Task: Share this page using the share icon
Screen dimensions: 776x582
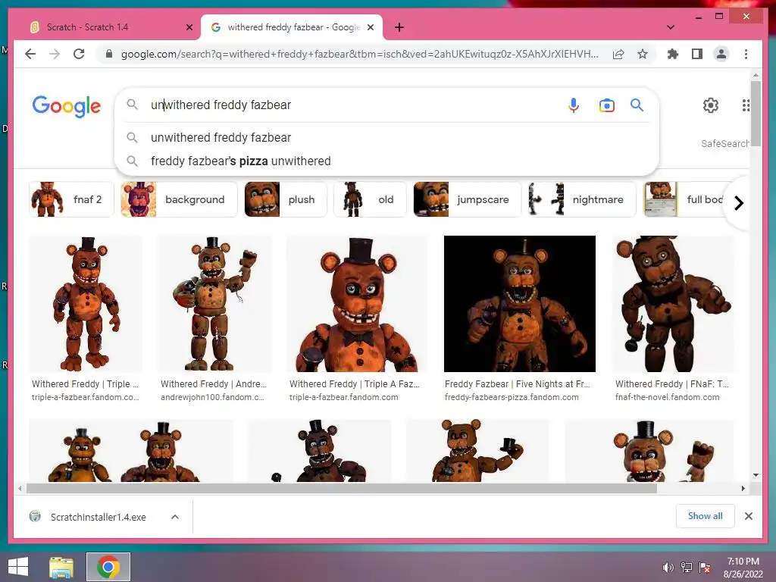Action: coord(618,54)
